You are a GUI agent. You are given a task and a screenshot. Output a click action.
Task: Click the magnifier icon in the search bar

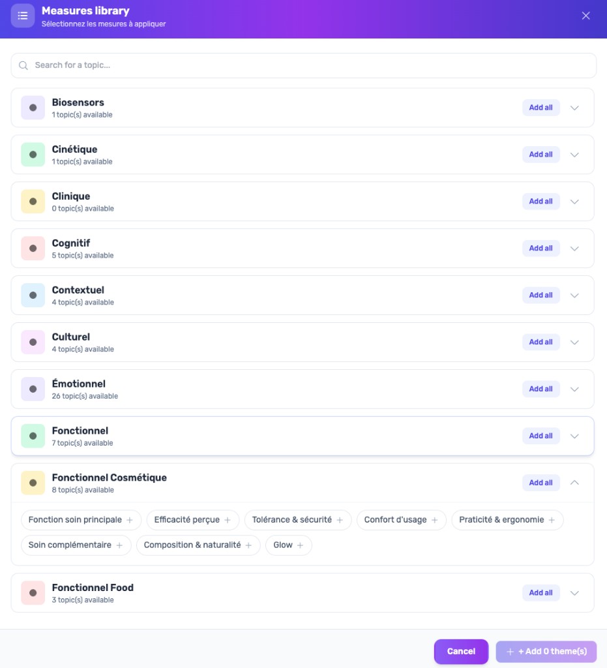pyautogui.click(x=23, y=65)
